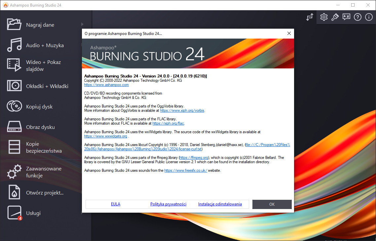The width and height of the screenshot is (376, 241).
Task: Open the Polityka prywatności link
Action: click(168, 204)
